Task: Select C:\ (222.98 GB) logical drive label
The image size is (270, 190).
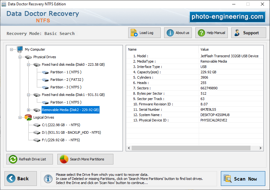Action: (x=61, y=125)
